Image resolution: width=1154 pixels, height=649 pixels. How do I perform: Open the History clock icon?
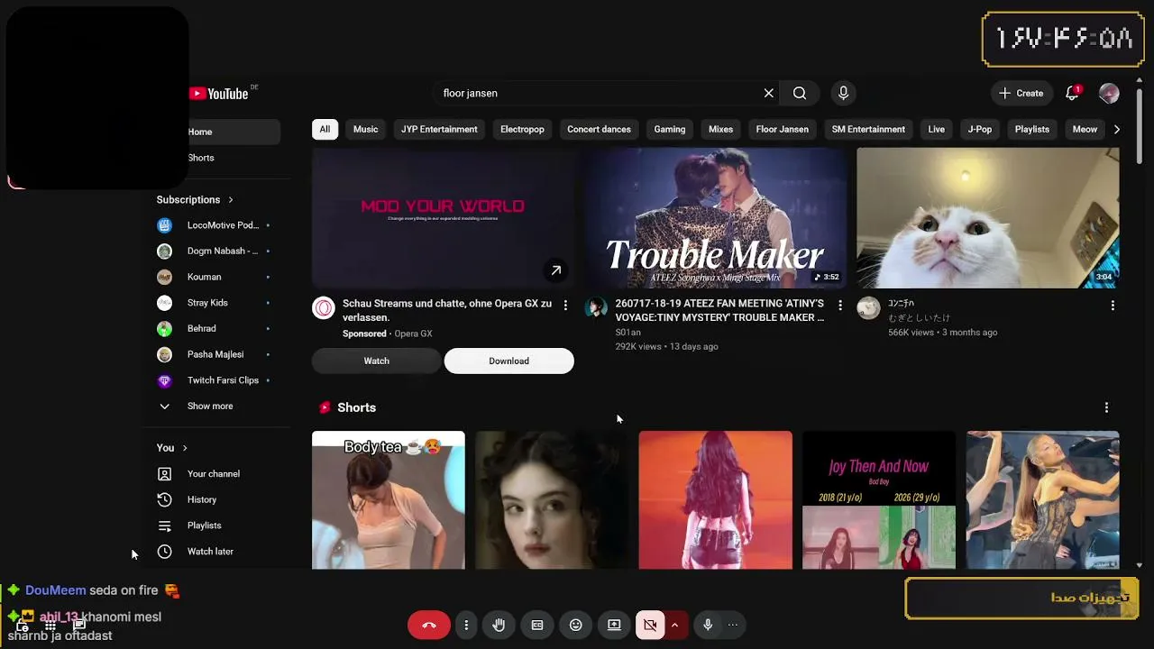pyautogui.click(x=164, y=499)
